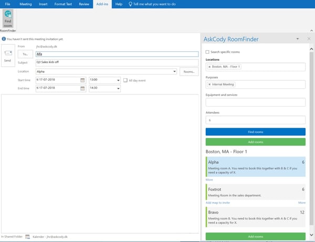
Task: Close the AskCody RoomFinder pane
Action: point(309,39)
